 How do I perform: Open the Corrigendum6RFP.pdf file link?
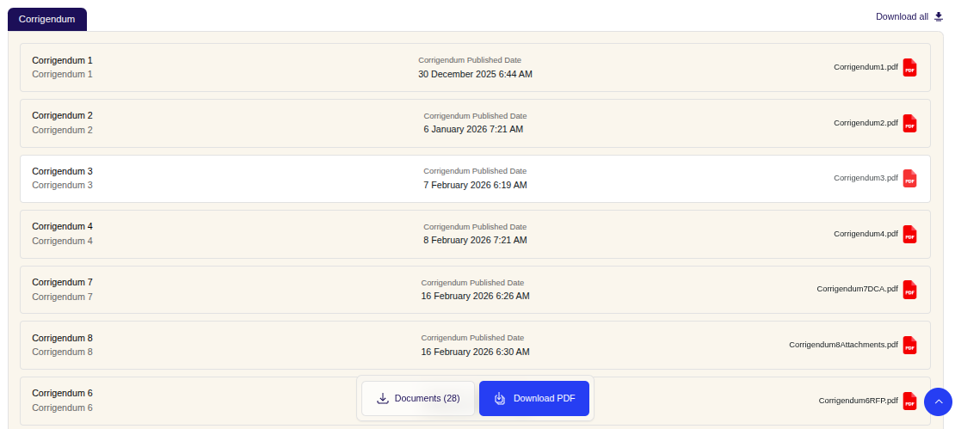pos(858,401)
